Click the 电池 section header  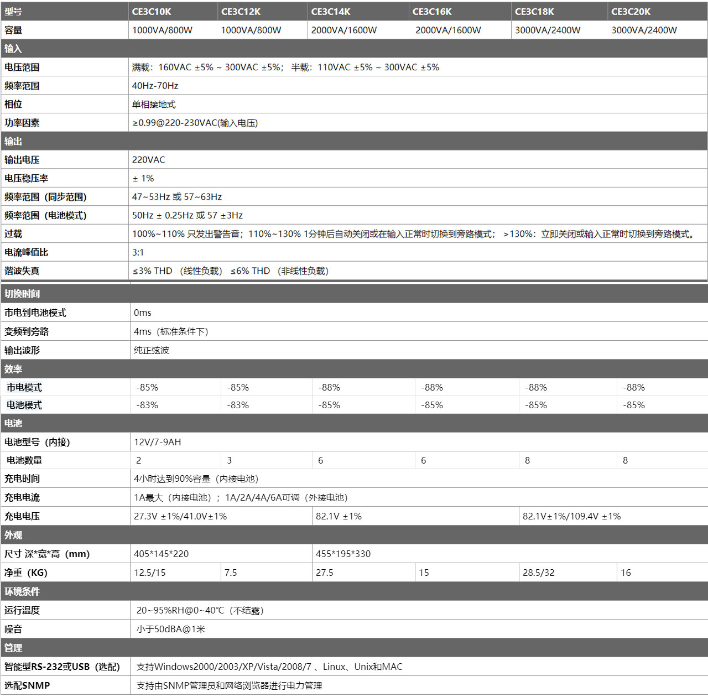pyautogui.click(x=354, y=423)
